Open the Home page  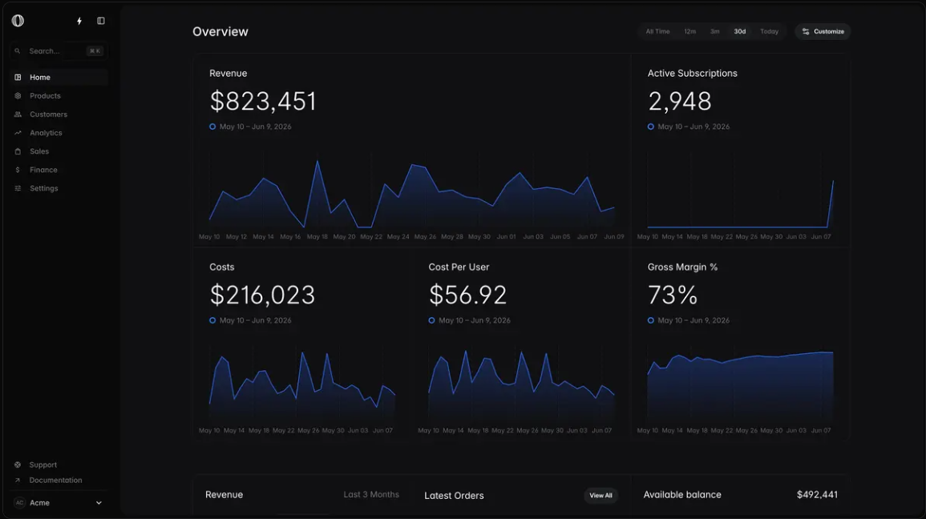pyautogui.click(x=59, y=77)
